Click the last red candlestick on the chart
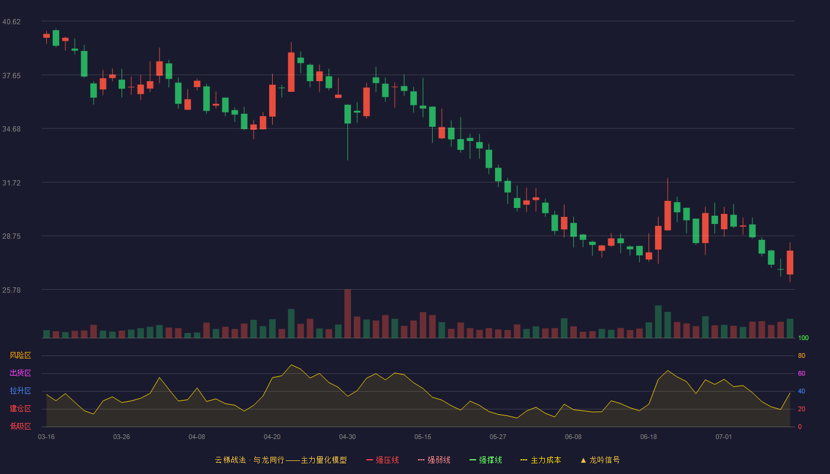 790,262
